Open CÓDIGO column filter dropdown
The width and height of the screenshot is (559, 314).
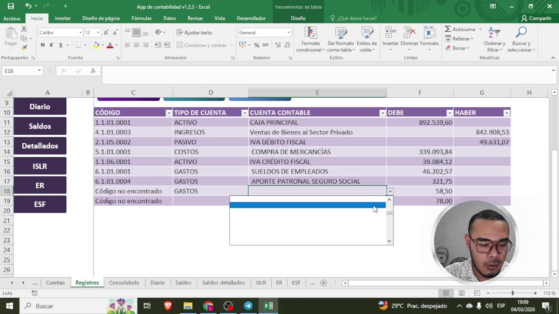(x=169, y=113)
